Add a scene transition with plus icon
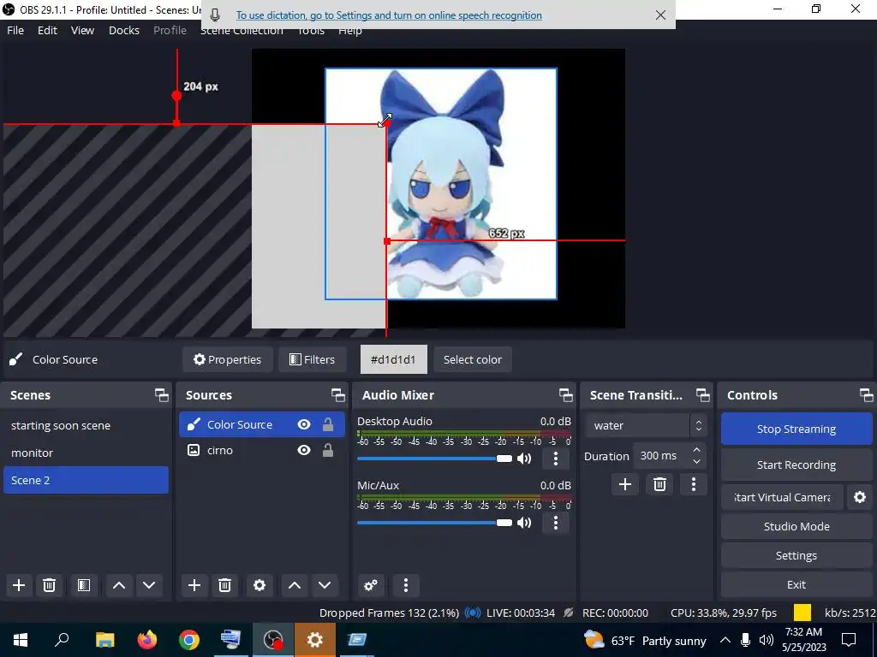This screenshot has height=657, width=877. [624, 484]
